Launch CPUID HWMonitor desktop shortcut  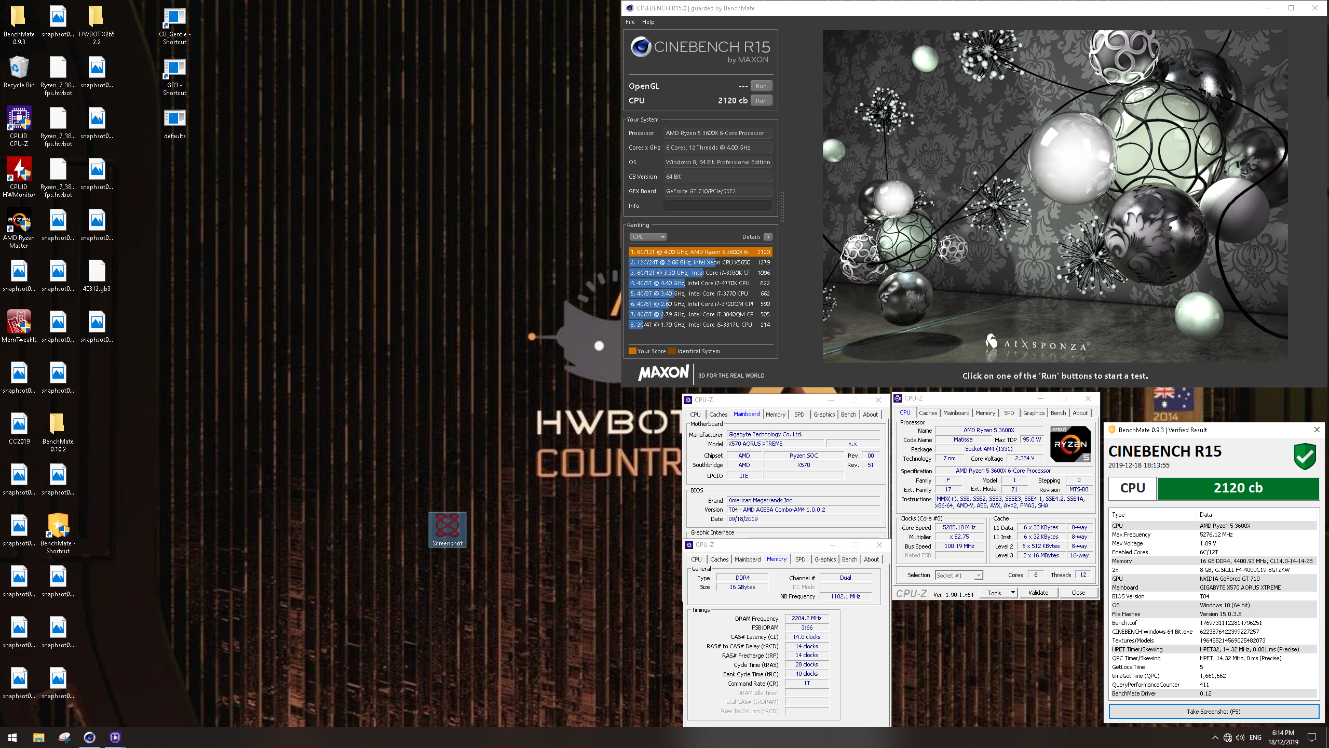coord(19,178)
